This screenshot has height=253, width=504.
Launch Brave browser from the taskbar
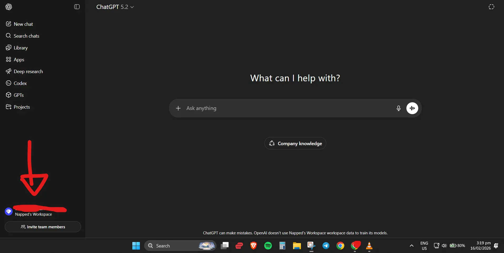(x=254, y=246)
